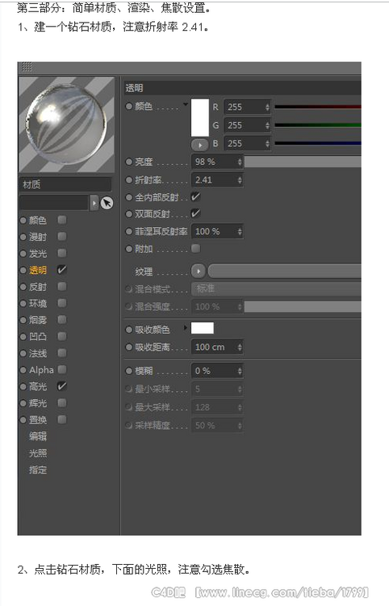Click the animation dot beside 折射率
The height and width of the screenshot is (606, 389).
[x=129, y=179]
